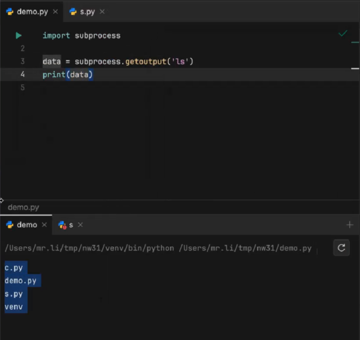Click 's.py' in console output

(x=14, y=294)
